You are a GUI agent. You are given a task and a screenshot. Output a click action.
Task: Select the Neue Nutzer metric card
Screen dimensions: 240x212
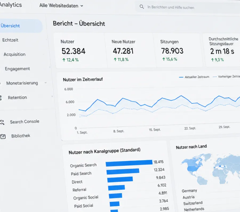pos(130,50)
